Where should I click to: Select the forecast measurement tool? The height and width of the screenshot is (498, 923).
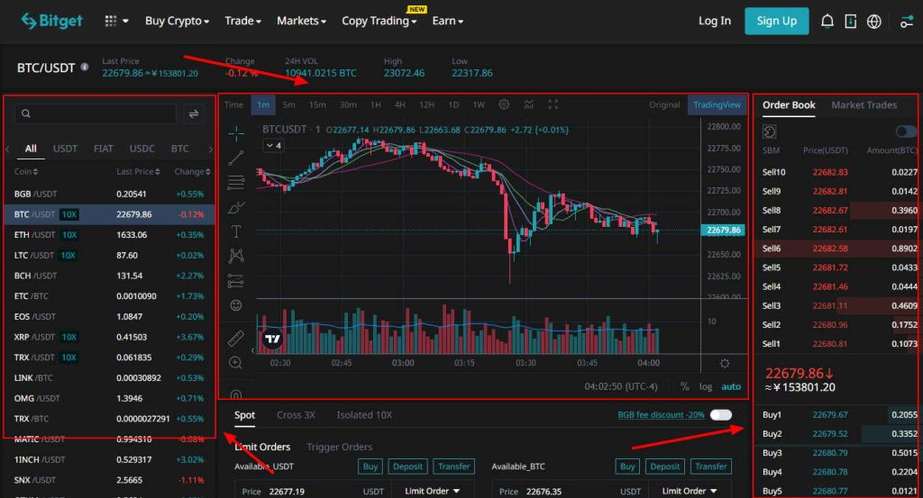(x=235, y=281)
